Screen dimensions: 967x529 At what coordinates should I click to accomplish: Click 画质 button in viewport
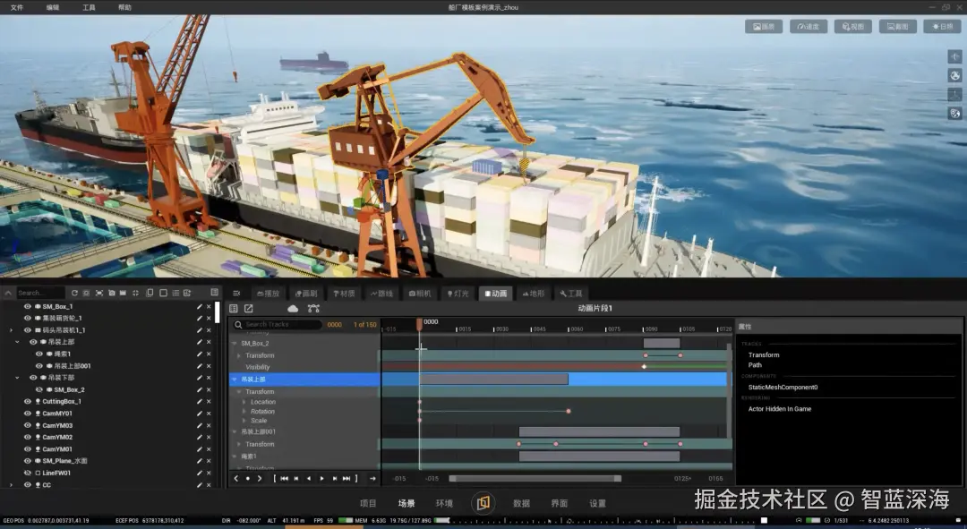tap(764, 27)
